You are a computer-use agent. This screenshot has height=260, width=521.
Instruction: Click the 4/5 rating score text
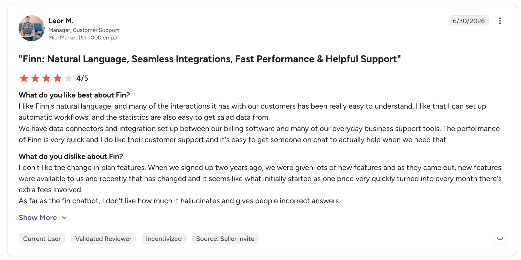[x=82, y=78]
